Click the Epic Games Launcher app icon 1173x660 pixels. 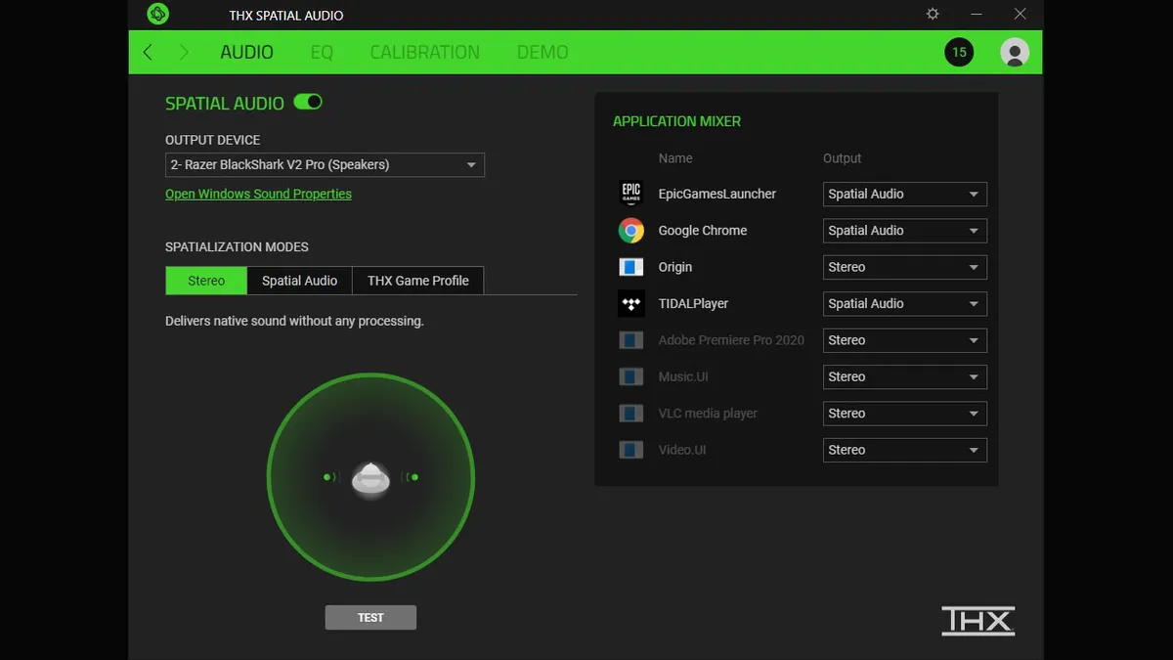[631, 194]
